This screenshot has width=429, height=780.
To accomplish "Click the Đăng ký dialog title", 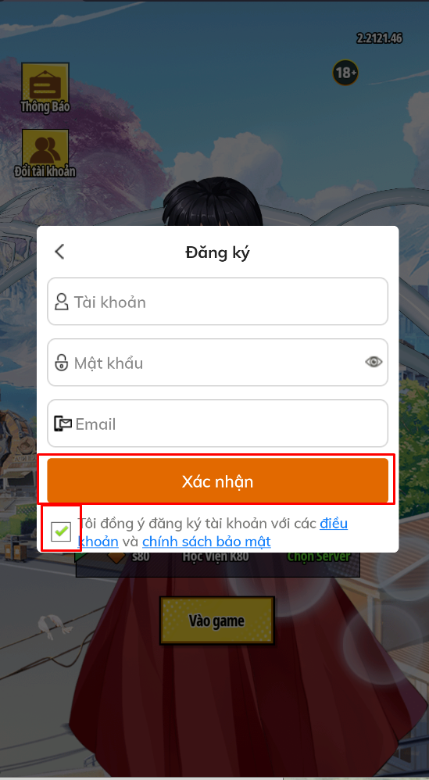I will [x=218, y=252].
